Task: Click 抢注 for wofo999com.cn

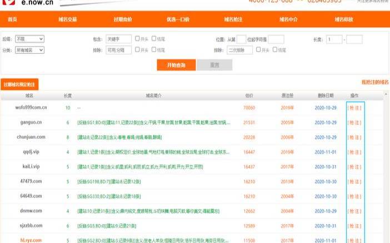Action: 354,108
